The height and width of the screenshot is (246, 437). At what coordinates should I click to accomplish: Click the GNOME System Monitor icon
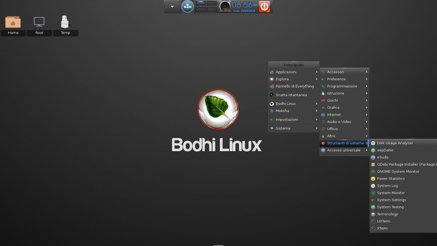(373, 172)
